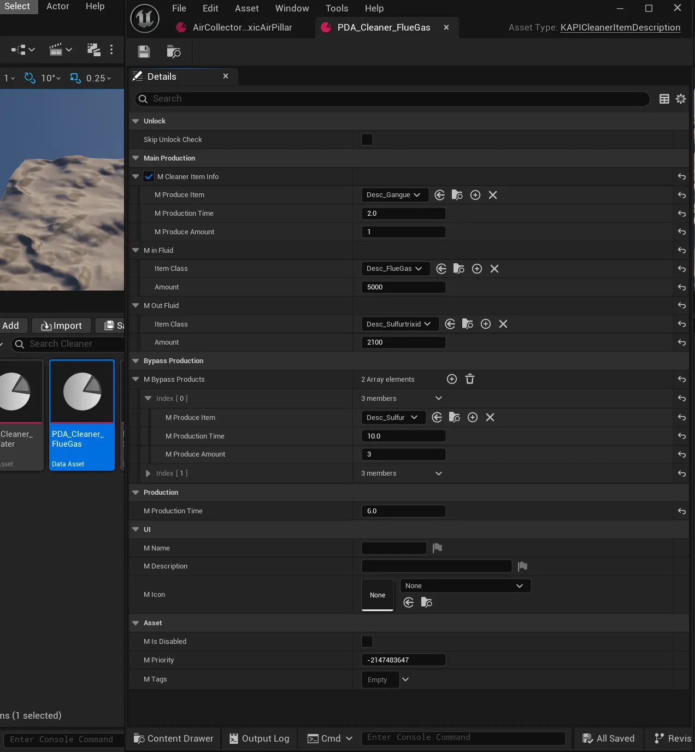Screen dimensions: 695x752
Task: Collapse the Main Production category
Action: coord(136,158)
